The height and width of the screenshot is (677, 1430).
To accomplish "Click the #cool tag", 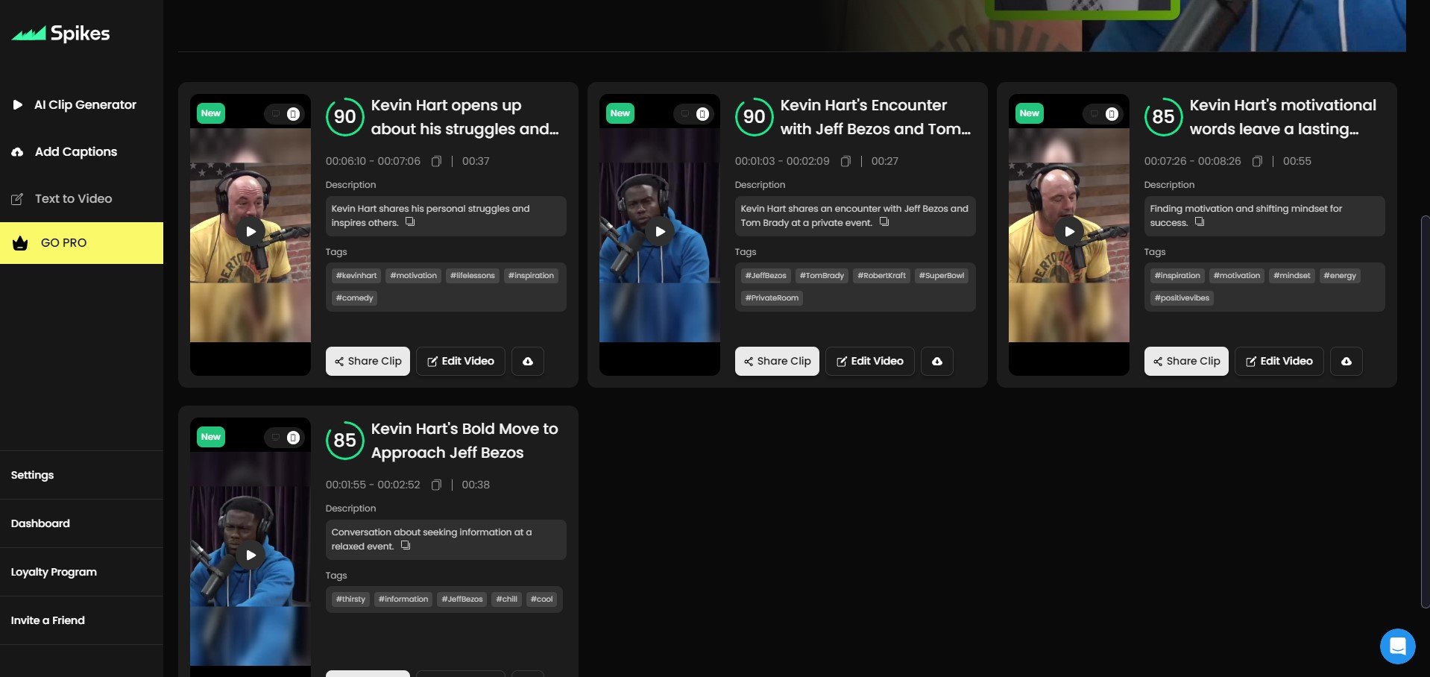I will [542, 599].
